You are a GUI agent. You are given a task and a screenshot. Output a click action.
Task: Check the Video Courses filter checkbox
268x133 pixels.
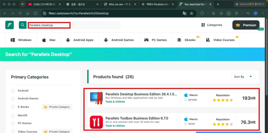pyautogui.click(x=13, y=131)
